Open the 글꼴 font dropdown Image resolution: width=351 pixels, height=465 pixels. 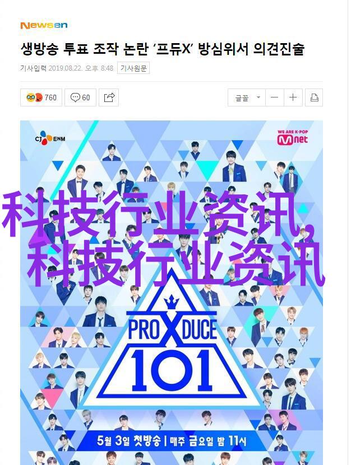click(247, 97)
